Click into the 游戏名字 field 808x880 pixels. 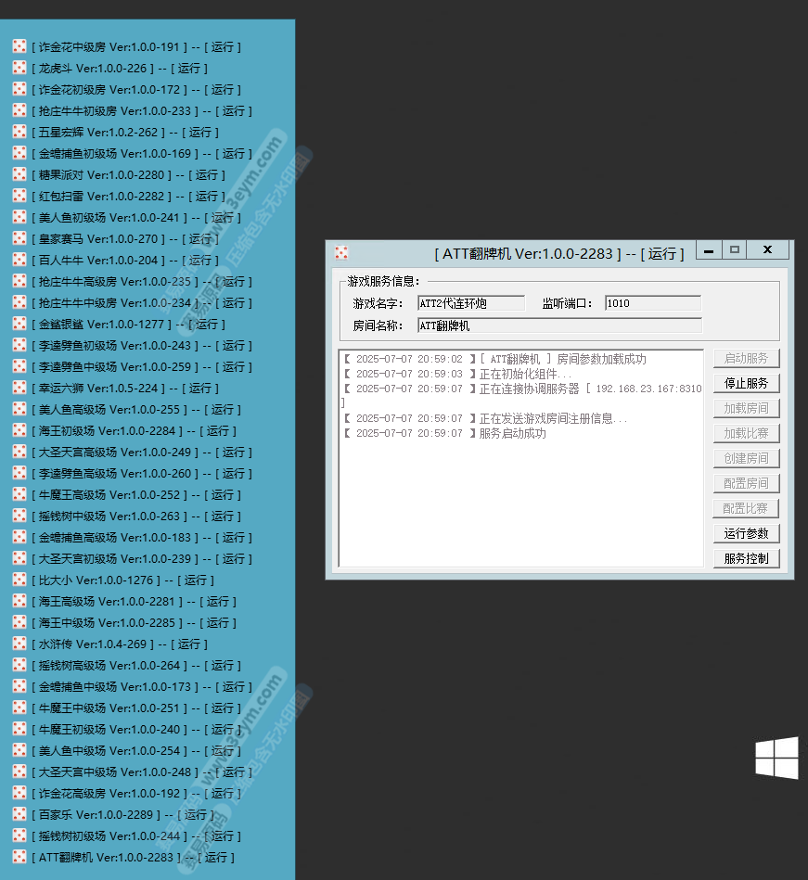click(470, 303)
